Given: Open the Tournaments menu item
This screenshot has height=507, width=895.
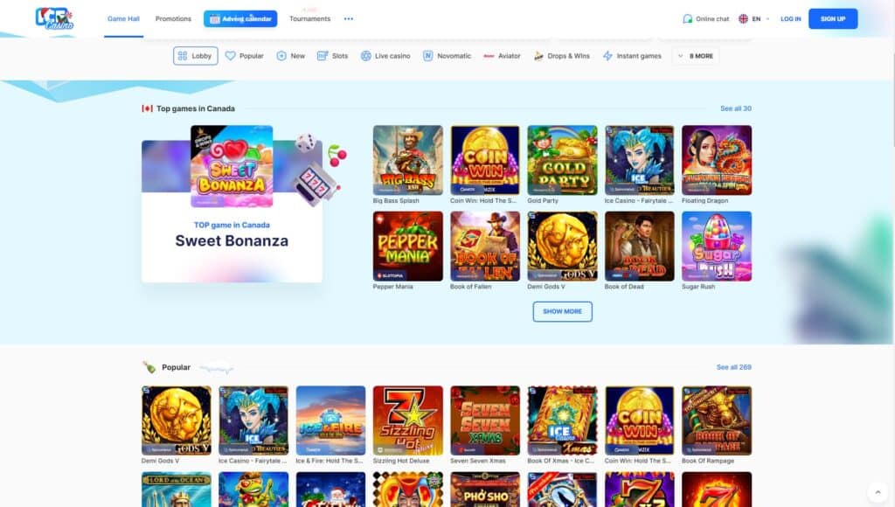Looking at the screenshot, I should click(x=310, y=19).
